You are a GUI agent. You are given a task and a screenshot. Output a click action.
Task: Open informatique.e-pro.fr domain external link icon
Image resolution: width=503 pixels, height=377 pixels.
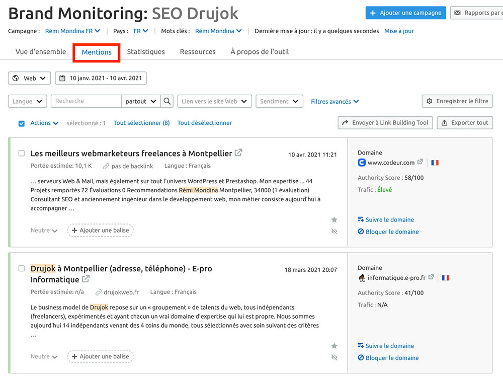click(x=431, y=277)
